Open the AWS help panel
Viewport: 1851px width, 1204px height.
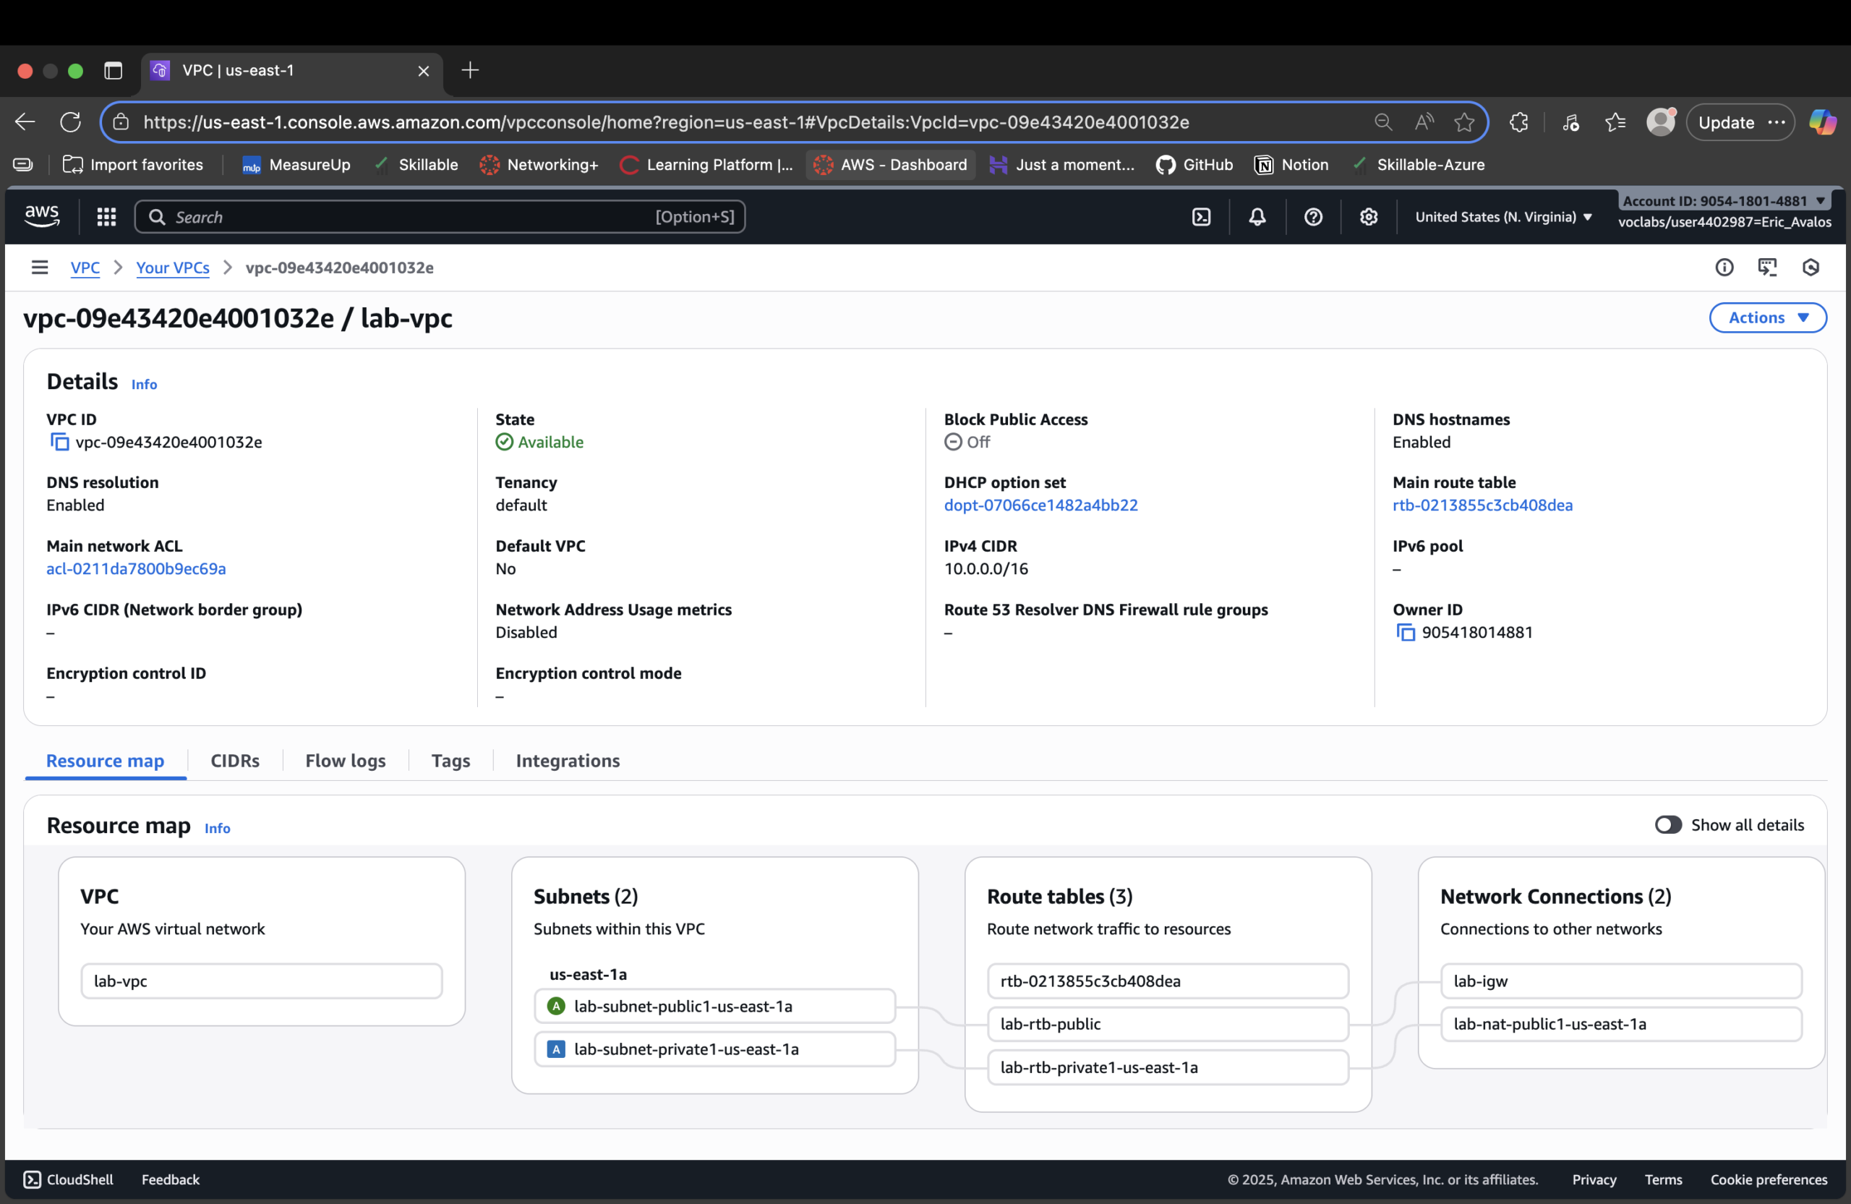coord(1313,217)
